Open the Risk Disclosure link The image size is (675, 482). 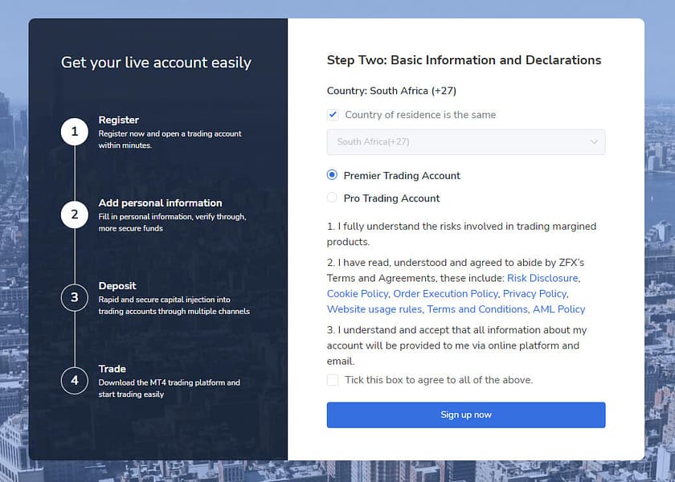543,278
